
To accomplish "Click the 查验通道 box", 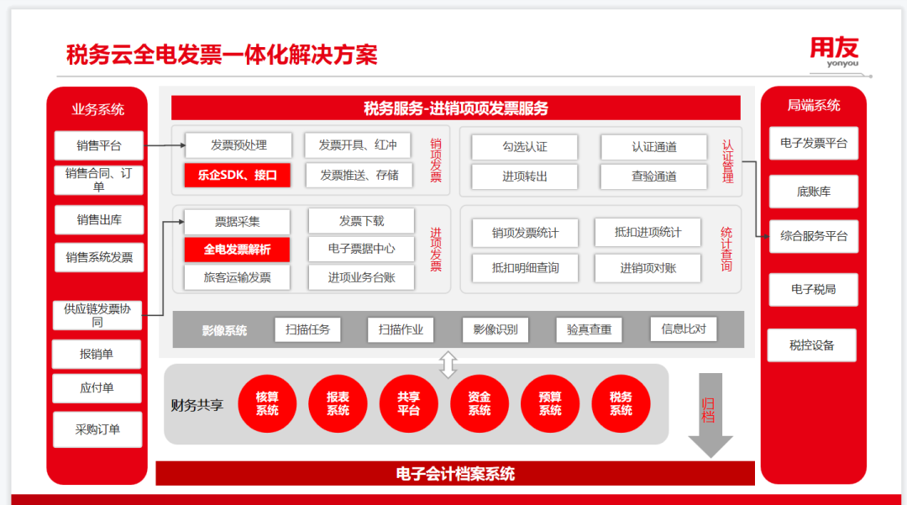I will coord(654,177).
